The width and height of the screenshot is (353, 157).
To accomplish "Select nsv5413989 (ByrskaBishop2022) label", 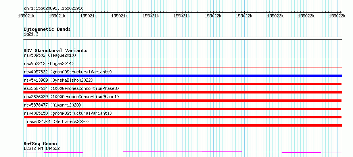I will [58, 80].
